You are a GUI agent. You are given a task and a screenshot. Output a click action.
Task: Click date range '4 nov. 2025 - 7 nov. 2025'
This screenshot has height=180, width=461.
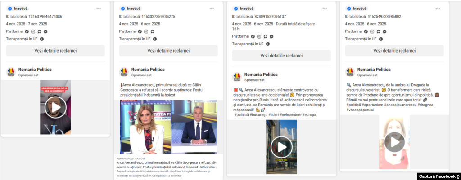27,24
